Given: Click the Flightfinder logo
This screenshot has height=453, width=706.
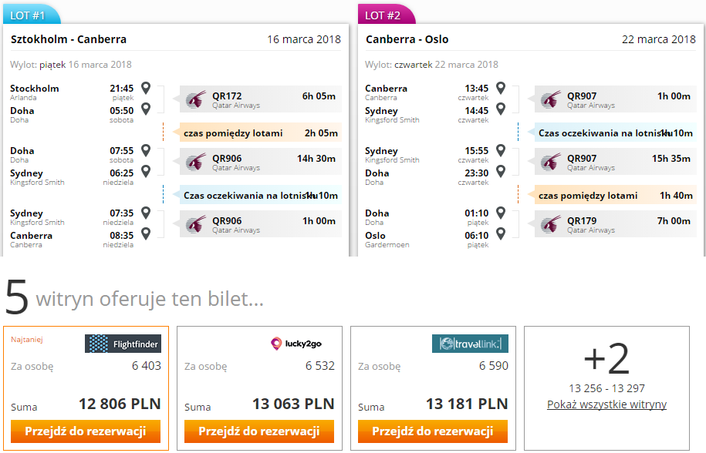Looking at the screenshot, I should click(123, 344).
